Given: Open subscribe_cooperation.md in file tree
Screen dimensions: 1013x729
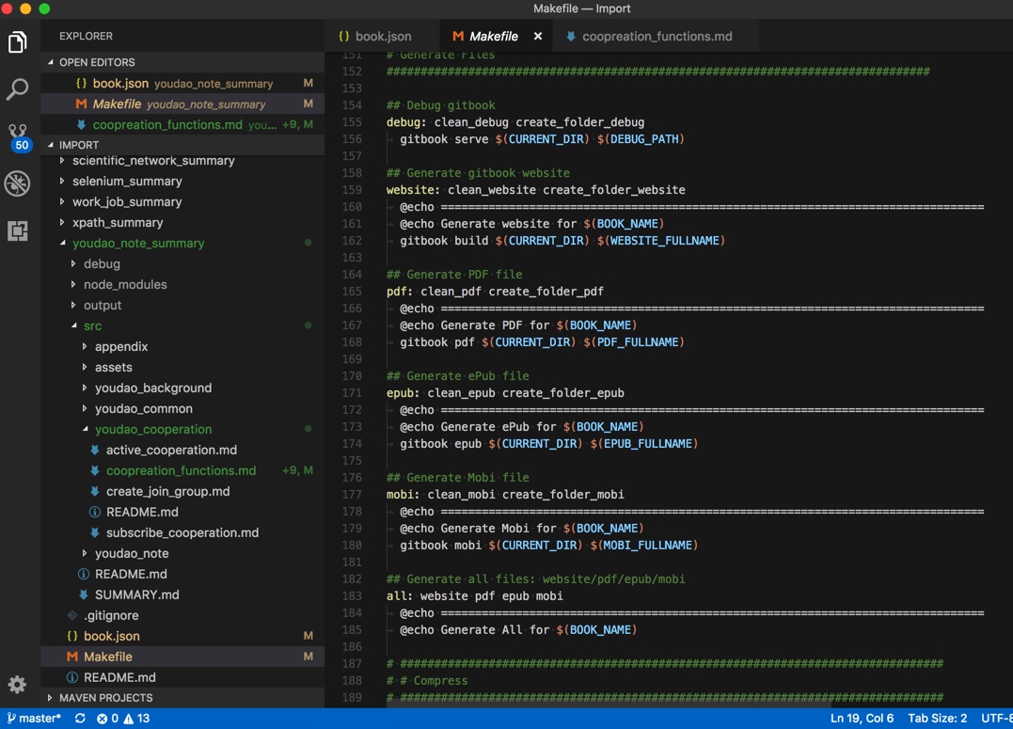Looking at the screenshot, I should (182, 532).
